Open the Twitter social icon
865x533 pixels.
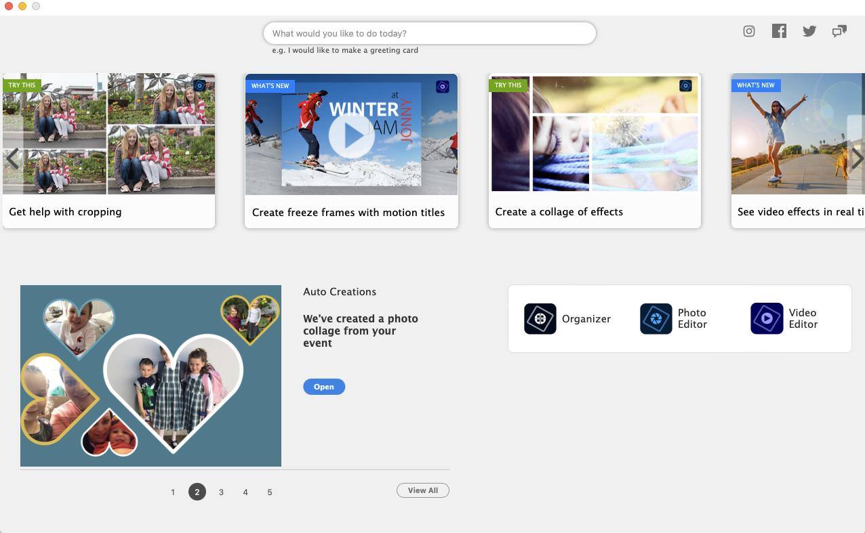[809, 31]
